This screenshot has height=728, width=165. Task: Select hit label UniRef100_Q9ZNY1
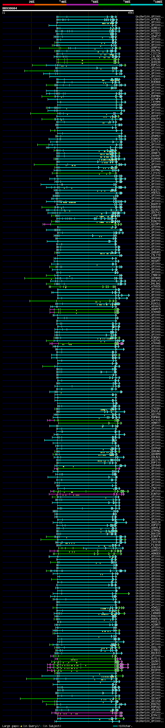coord(148,661)
